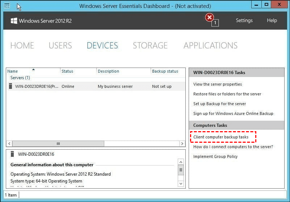Open Settings in the header bar
Viewport: 290px width, 202px height.
pyautogui.click(x=244, y=20)
